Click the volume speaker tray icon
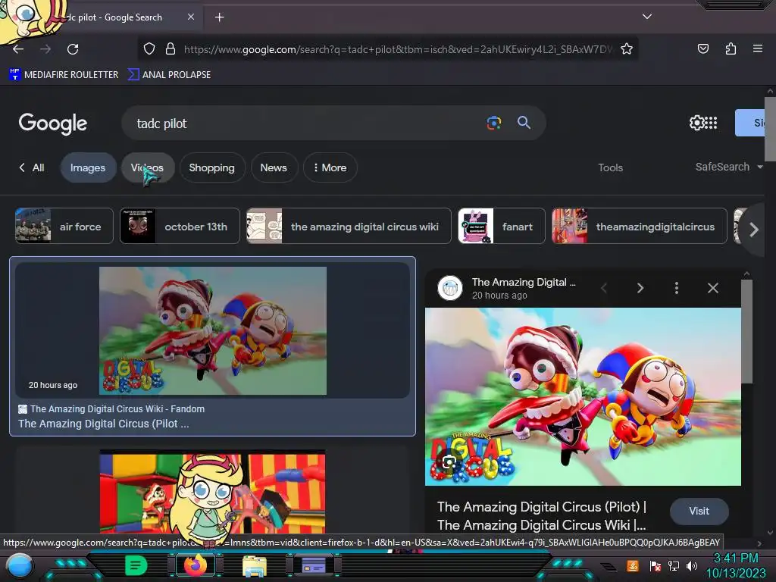Image resolution: width=776 pixels, height=582 pixels. (x=691, y=565)
